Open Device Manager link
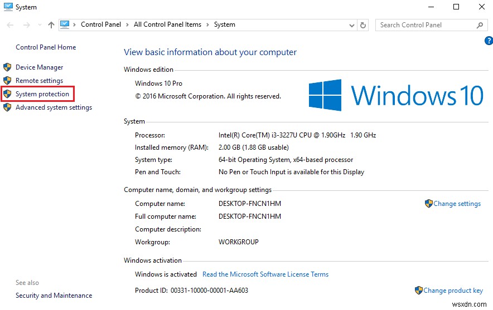The width and height of the screenshot is (493, 310). click(39, 67)
